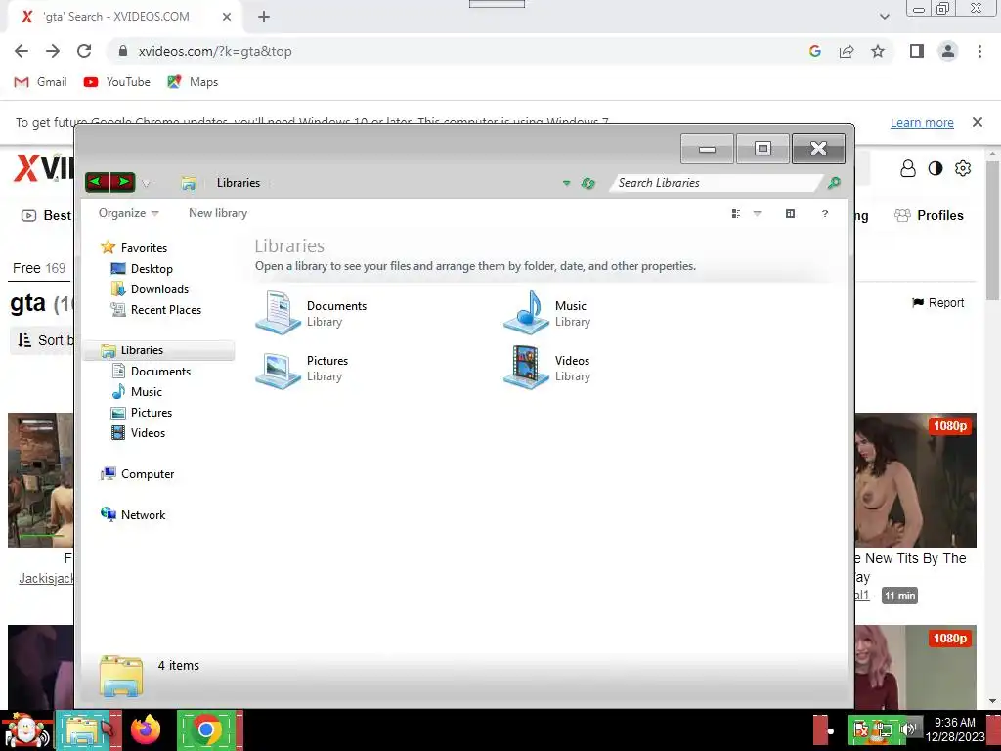
Task: Toggle Chrome side panel
Action: (917, 51)
